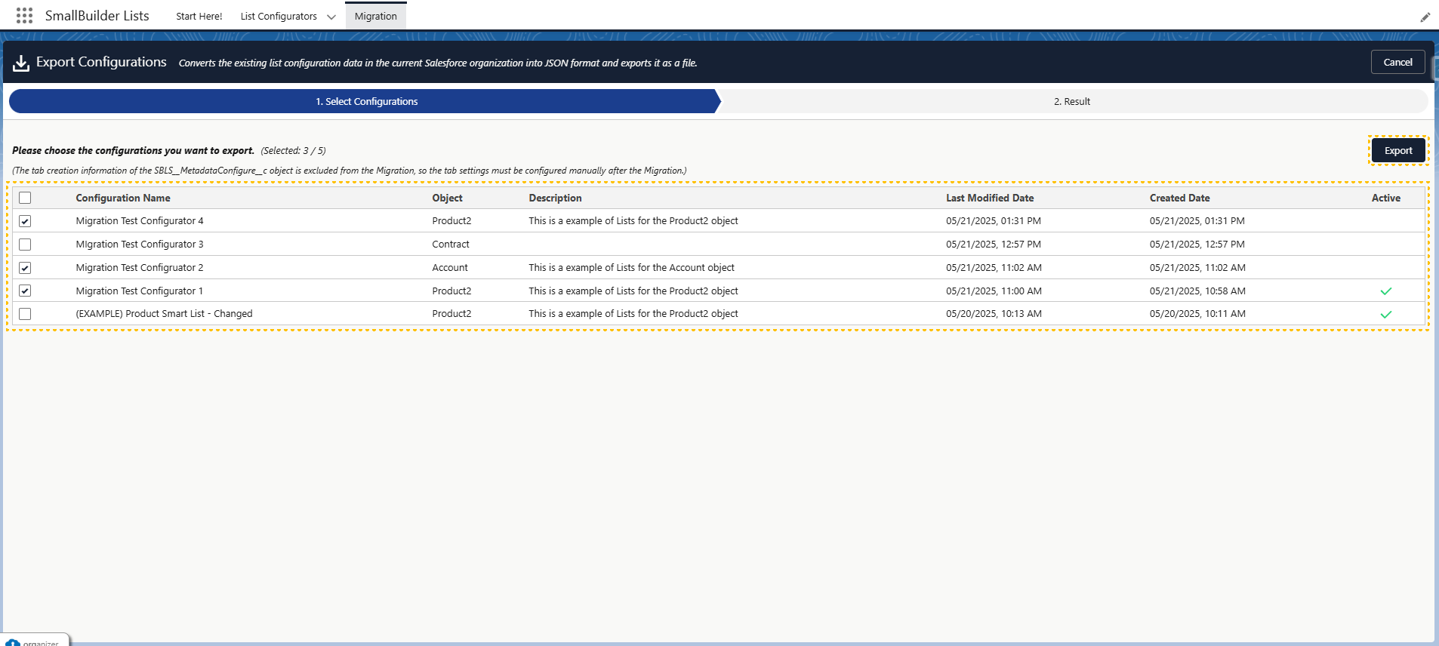The image size is (1439, 646).
Task: Select the (EXAMPLE) Product Smart List checkbox
Action: pyautogui.click(x=25, y=314)
